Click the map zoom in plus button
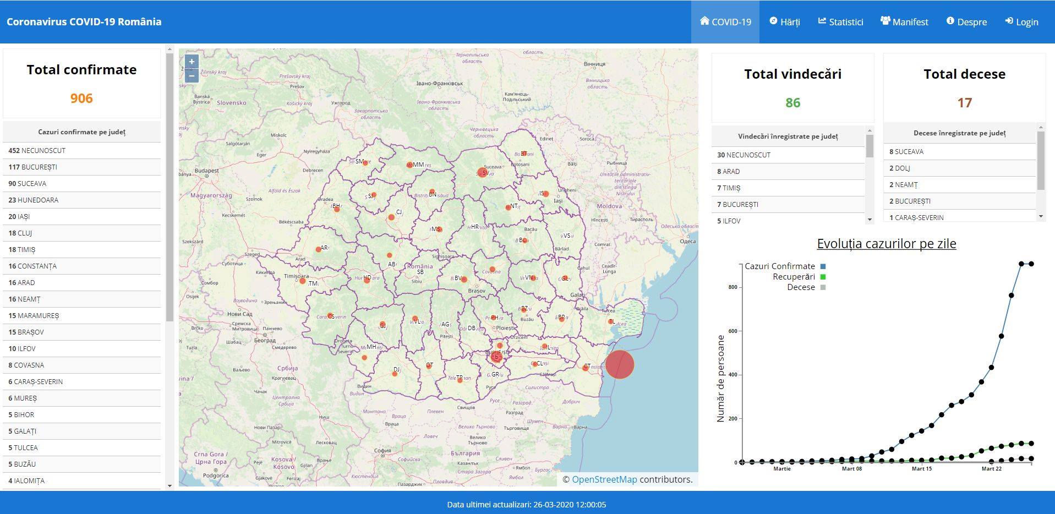Viewport: 1055px width, 514px height. click(x=192, y=62)
